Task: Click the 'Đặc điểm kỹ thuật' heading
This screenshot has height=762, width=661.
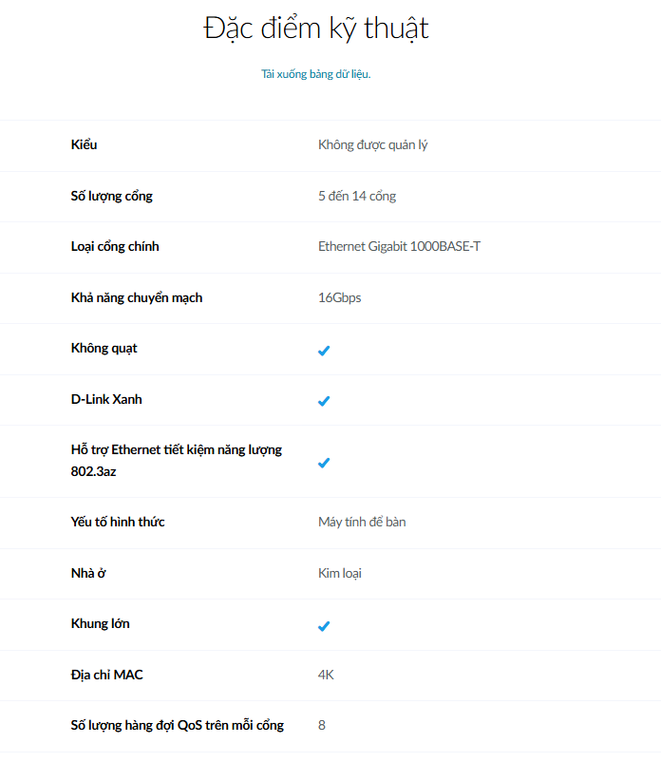Action: [316, 29]
